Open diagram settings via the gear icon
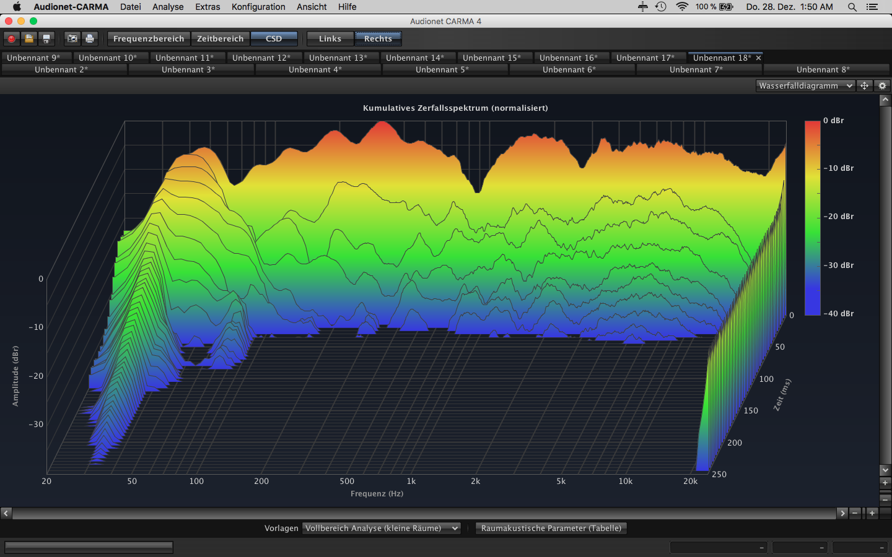The height and width of the screenshot is (557, 892). [x=883, y=86]
